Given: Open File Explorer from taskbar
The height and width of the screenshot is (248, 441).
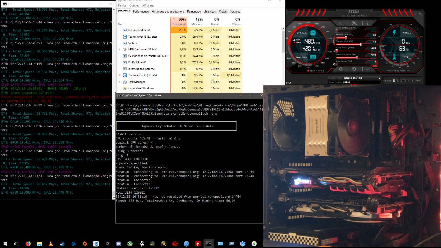Looking at the screenshot, I should [x=39, y=243].
